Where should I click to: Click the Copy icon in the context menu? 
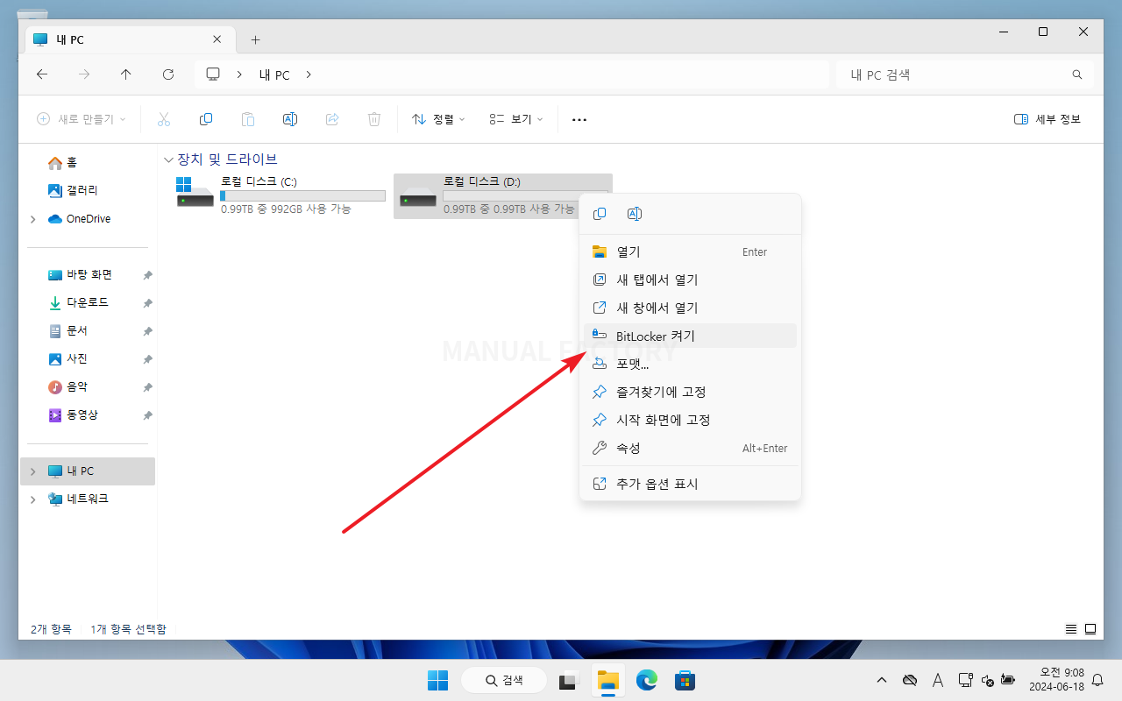point(600,214)
